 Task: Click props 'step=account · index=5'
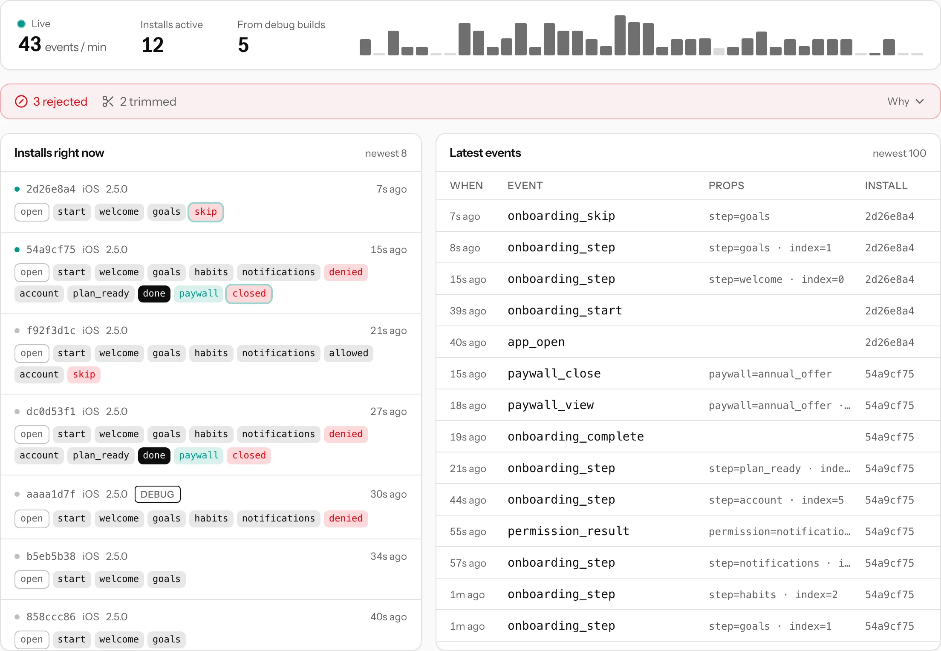click(x=776, y=500)
